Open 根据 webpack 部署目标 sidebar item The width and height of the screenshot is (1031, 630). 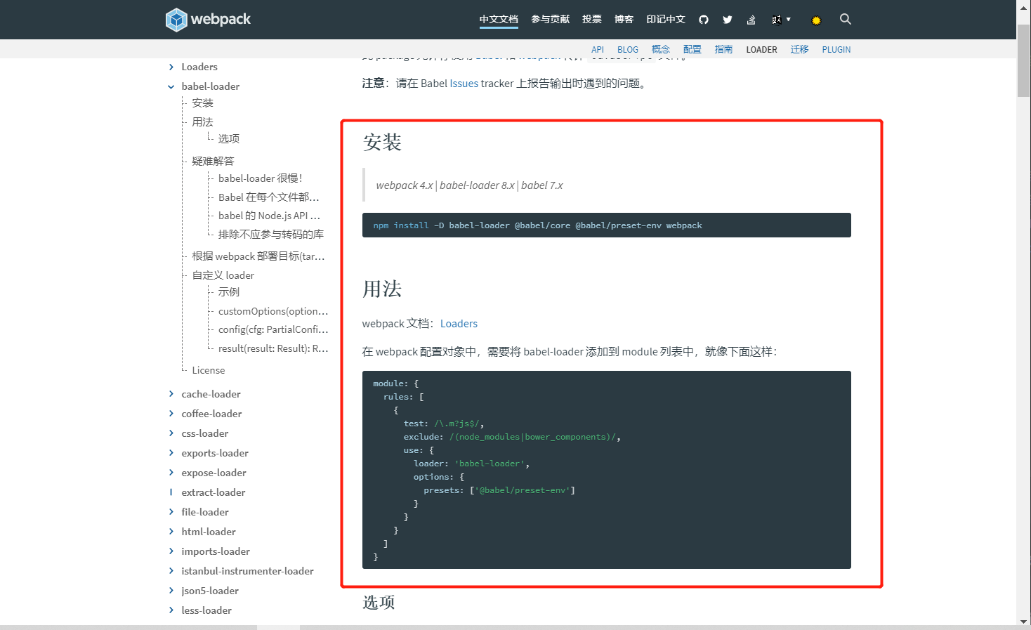[x=258, y=256]
